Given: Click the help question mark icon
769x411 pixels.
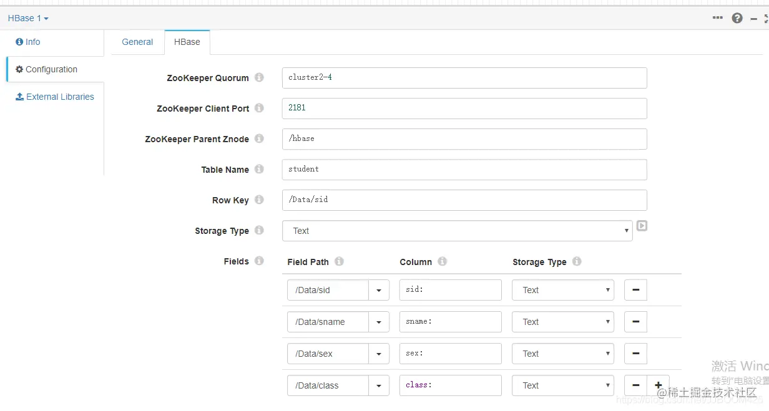Looking at the screenshot, I should click(x=737, y=18).
